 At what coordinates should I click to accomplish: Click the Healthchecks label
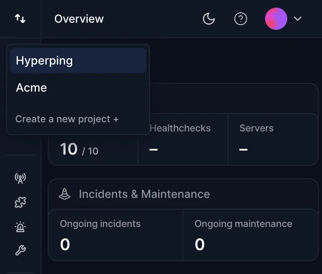pos(180,128)
